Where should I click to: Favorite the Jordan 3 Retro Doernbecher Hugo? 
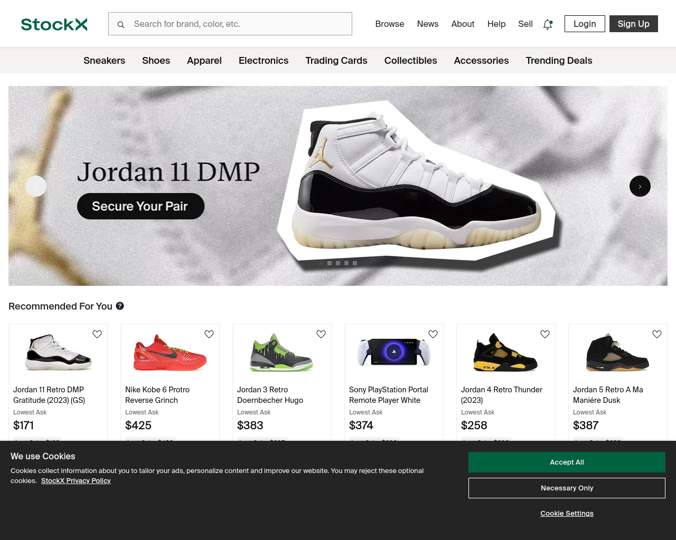pos(321,334)
